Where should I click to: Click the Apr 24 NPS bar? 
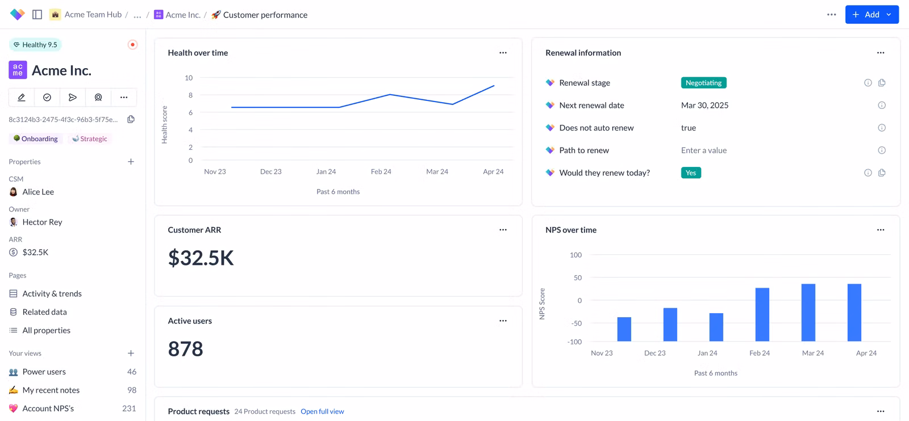tap(854, 312)
